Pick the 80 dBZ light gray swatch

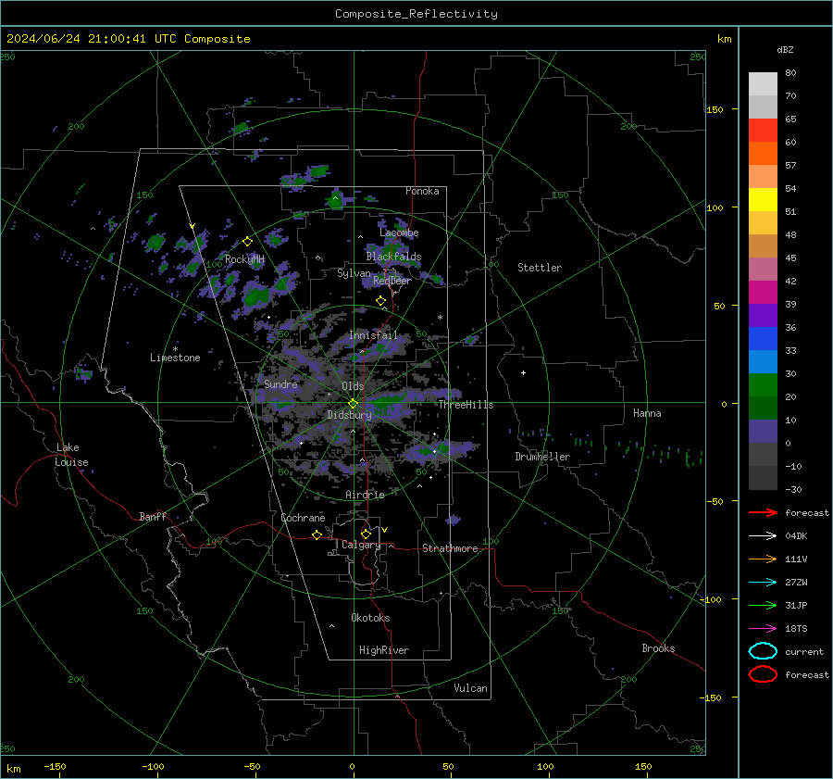pyautogui.click(x=763, y=83)
